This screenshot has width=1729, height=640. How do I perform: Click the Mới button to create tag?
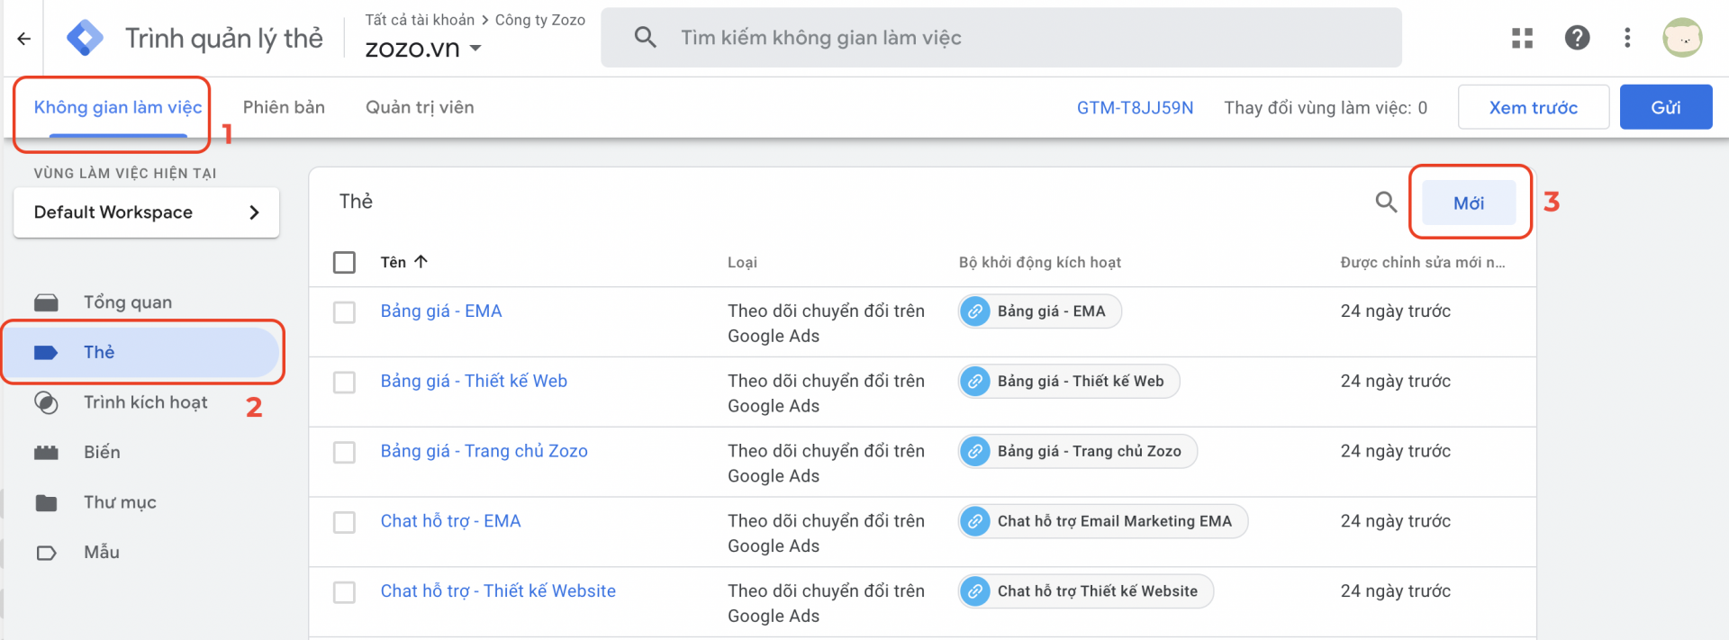point(1468,203)
